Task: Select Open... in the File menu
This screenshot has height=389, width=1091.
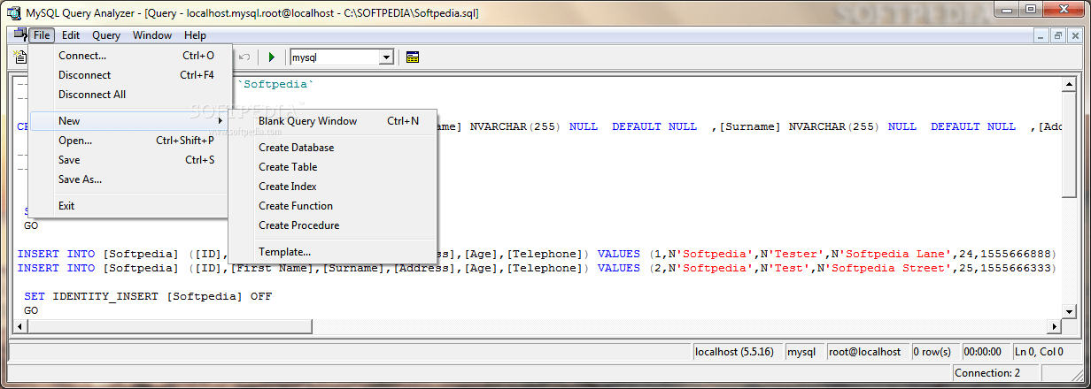Action: coord(130,141)
